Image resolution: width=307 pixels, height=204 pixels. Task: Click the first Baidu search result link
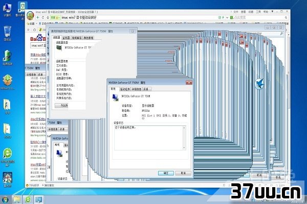[38, 55]
